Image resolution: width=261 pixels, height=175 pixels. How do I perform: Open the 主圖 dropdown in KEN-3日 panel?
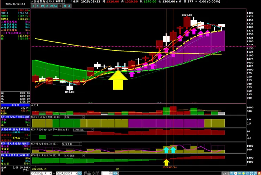(83, 117)
